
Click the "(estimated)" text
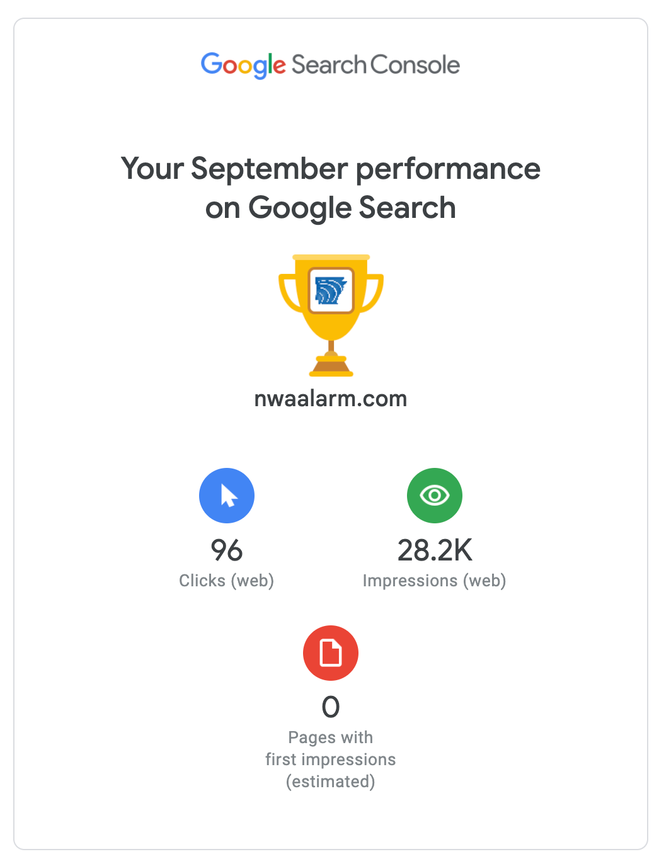tap(331, 782)
